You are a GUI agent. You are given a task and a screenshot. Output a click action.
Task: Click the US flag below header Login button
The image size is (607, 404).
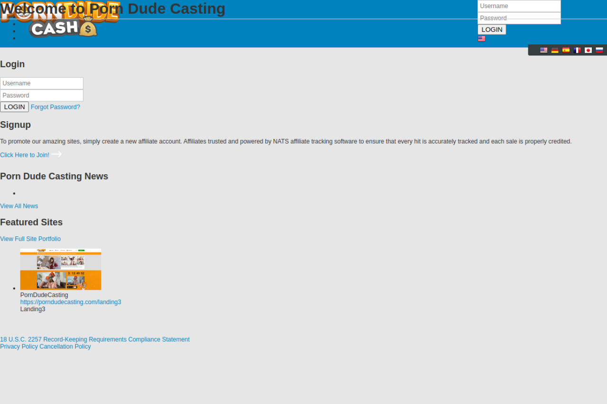(x=481, y=39)
